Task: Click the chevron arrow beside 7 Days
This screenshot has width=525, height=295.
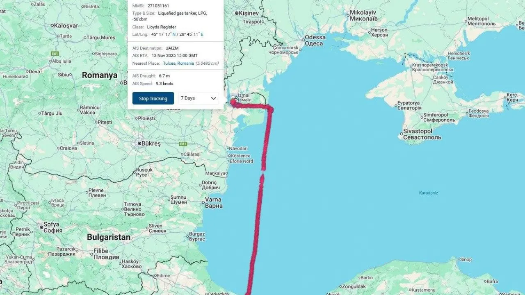Action: 213,98
